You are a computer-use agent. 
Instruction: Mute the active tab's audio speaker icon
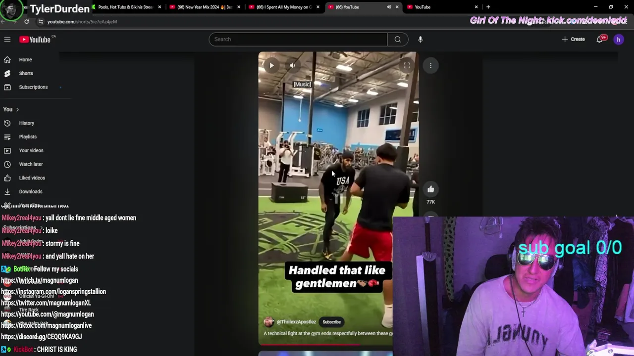[x=389, y=7]
